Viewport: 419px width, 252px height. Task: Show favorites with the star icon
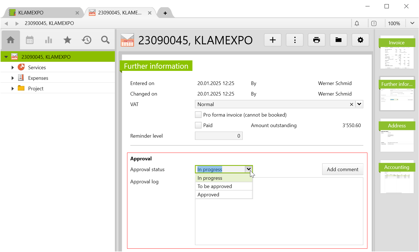click(67, 40)
